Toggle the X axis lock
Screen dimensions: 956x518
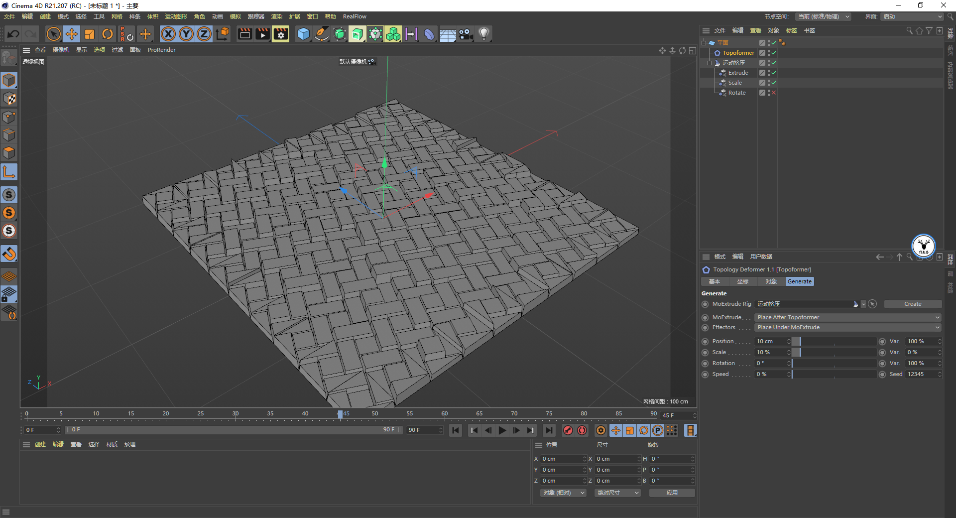[x=168, y=34]
